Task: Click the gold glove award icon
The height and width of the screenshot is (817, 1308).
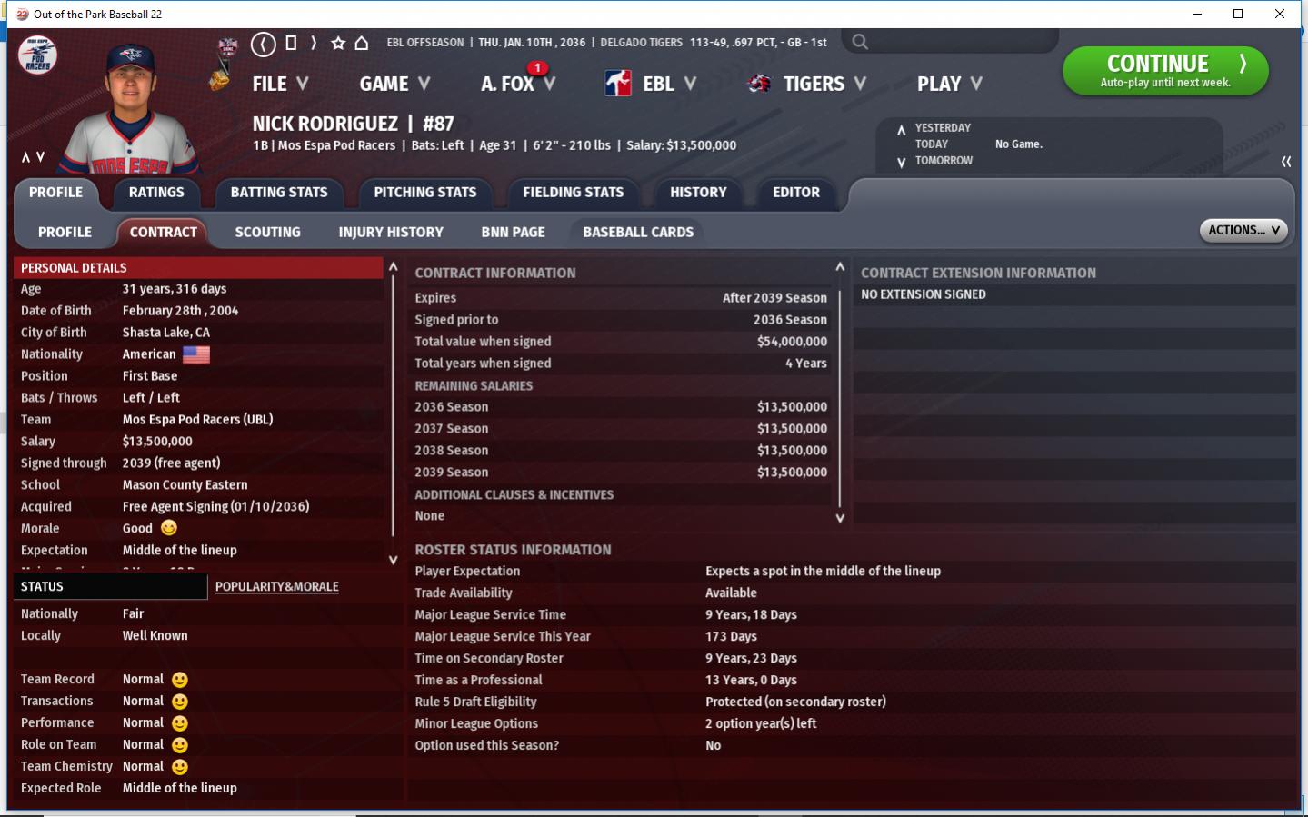Action: pyautogui.click(x=219, y=79)
